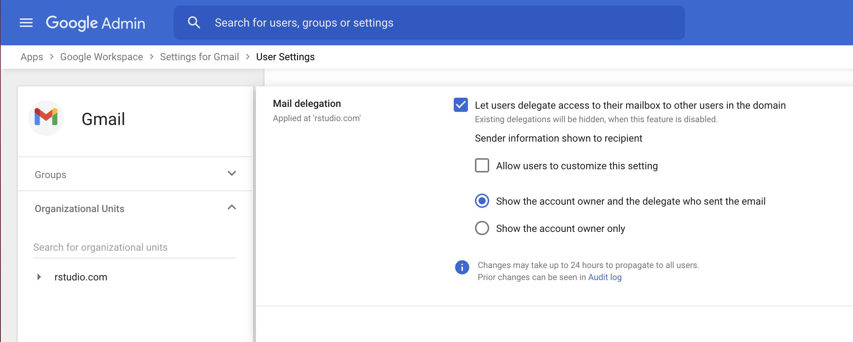Image resolution: width=853 pixels, height=342 pixels.
Task: Click Sender information shown to recipient text
Action: point(559,138)
